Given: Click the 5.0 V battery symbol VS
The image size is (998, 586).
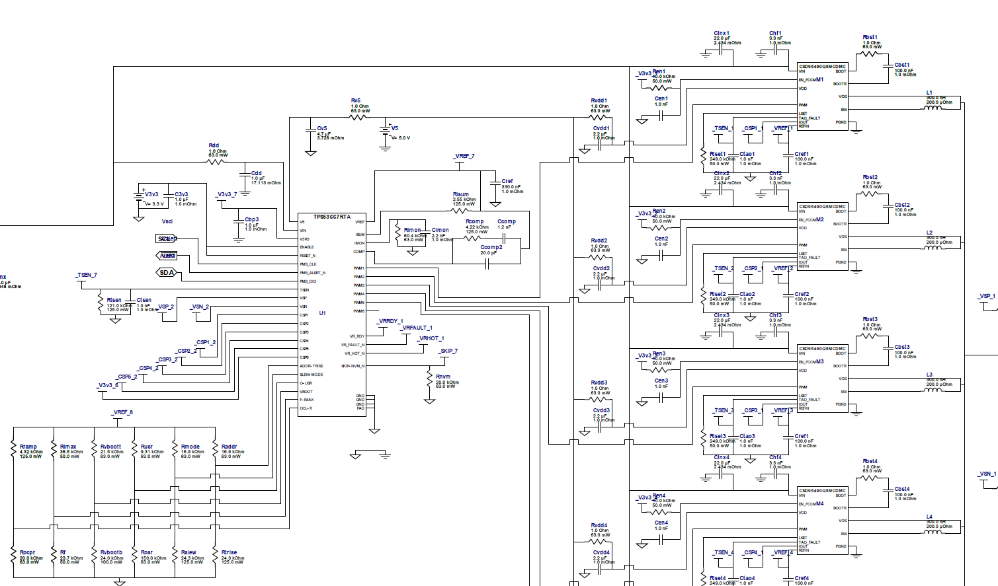Looking at the screenshot, I should pos(386,129).
